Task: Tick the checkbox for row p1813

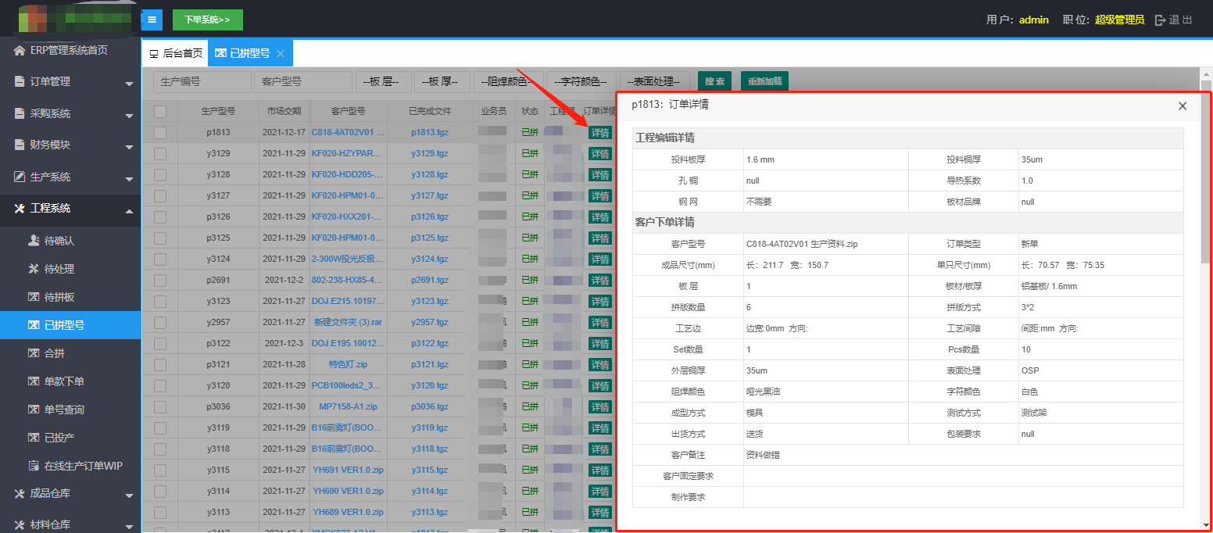Action: coord(160,133)
